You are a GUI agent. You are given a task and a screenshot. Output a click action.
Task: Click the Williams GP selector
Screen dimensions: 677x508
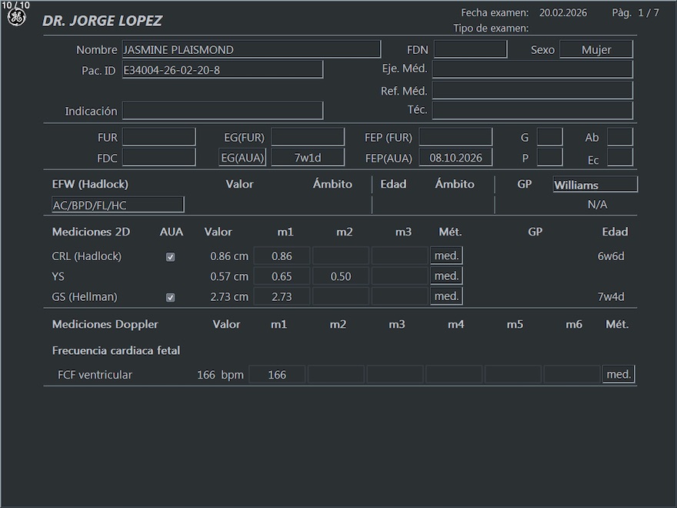tap(595, 185)
